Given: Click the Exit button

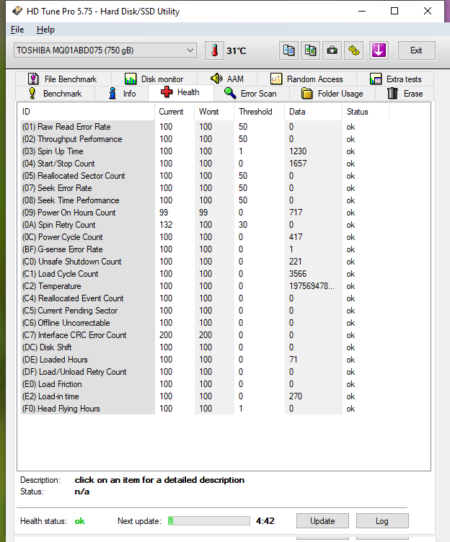Looking at the screenshot, I should tap(416, 50).
